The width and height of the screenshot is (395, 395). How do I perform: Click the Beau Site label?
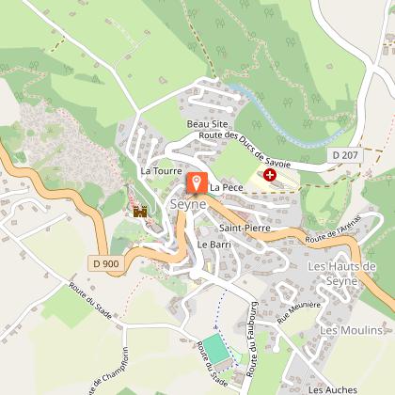pos(207,124)
